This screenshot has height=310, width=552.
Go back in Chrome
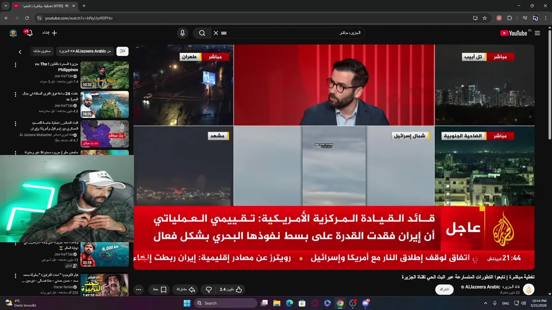(x=6, y=18)
